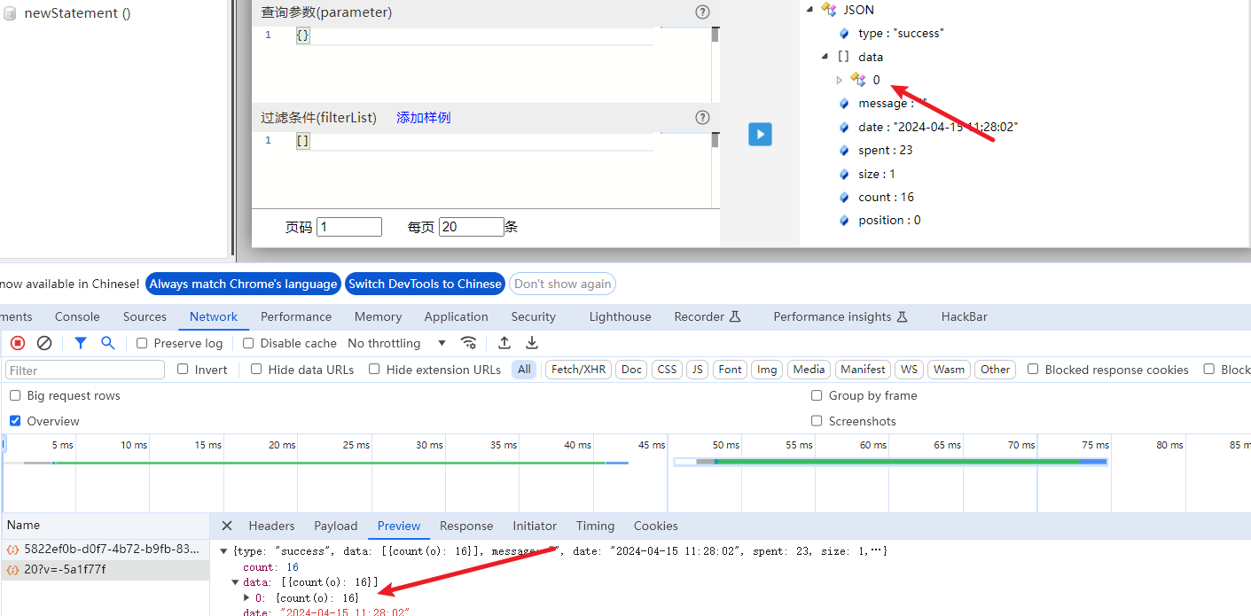The width and height of the screenshot is (1251, 616).
Task: Enable Preserve log checkbox
Action: pyautogui.click(x=142, y=343)
